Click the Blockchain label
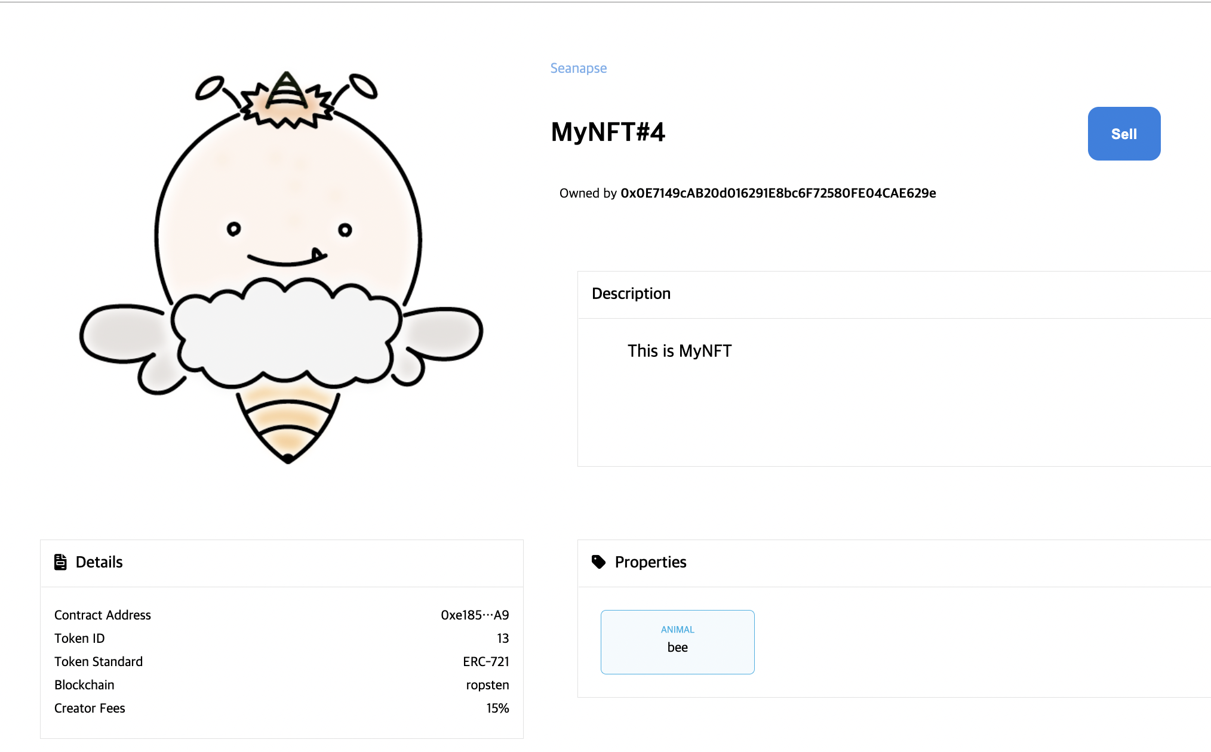Screen dimensions: 1211x752 [x=84, y=685]
